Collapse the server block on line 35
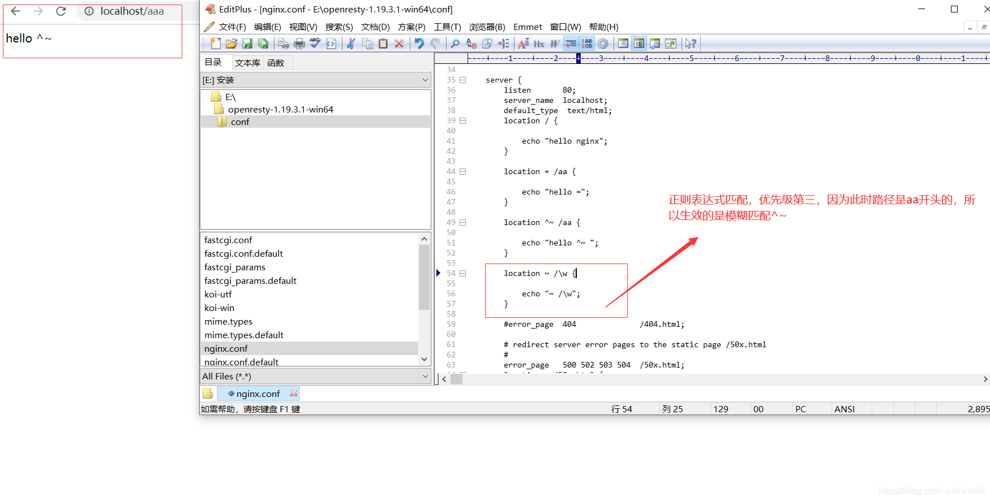Image resolution: width=990 pixels, height=501 pixels. point(462,80)
